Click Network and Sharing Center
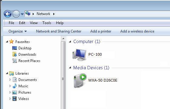 pyautogui.click(x=59, y=31)
